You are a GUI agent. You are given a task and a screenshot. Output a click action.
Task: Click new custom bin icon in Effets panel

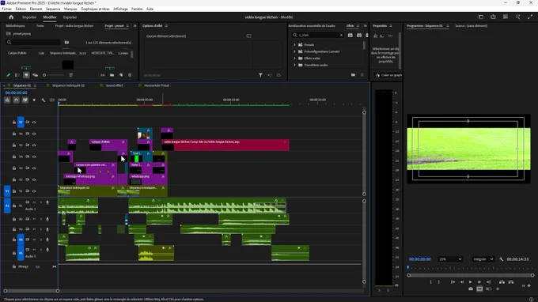coord(353,75)
